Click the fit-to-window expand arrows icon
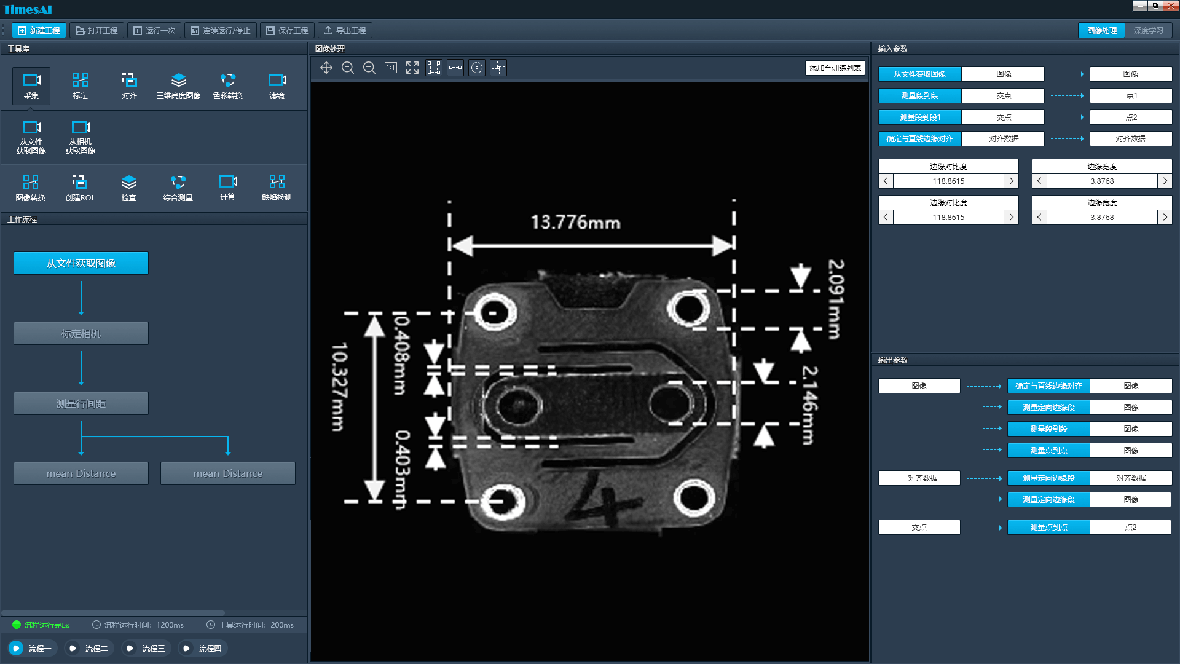 click(x=412, y=68)
